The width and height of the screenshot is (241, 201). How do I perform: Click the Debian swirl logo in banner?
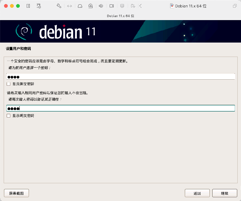24,31
